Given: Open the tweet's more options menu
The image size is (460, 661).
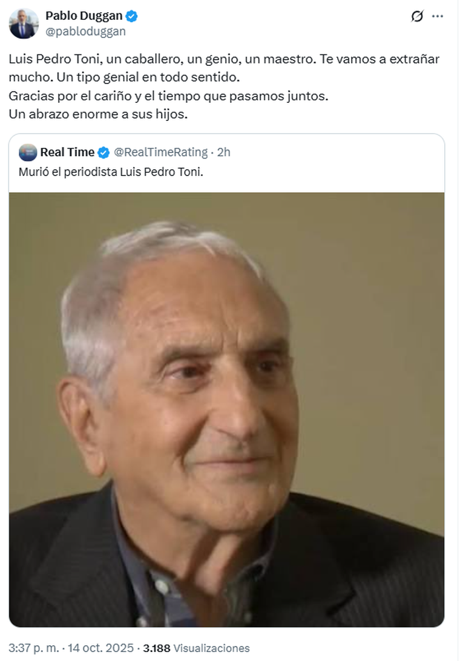Looking at the screenshot, I should click(438, 16).
